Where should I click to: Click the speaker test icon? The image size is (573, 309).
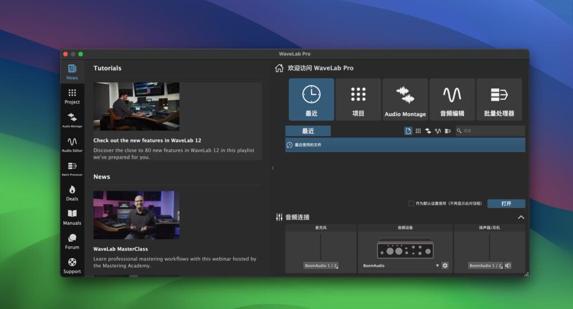[508, 265]
